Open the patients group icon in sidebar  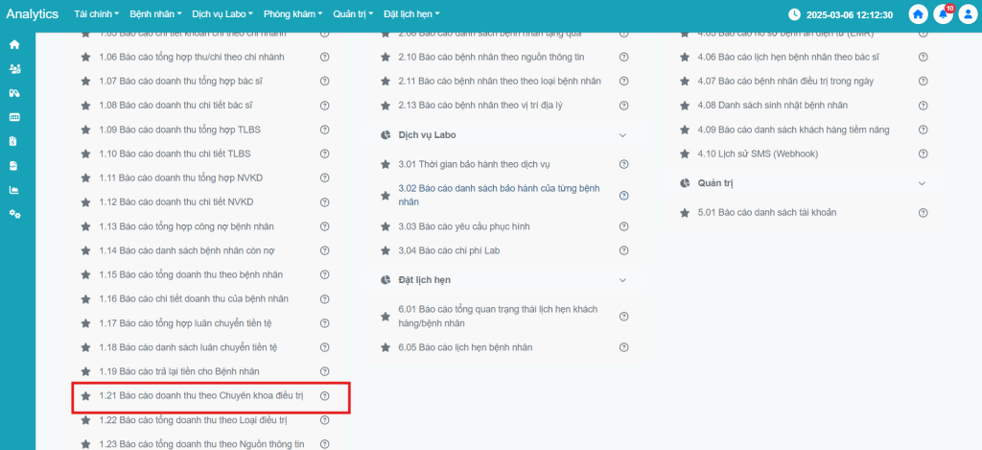coord(14,69)
